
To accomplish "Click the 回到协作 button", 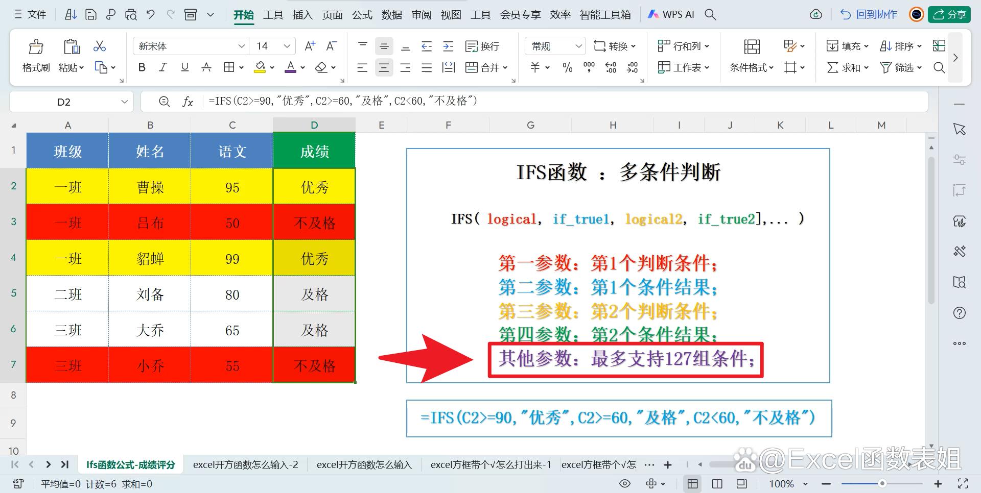I will point(869,14).
